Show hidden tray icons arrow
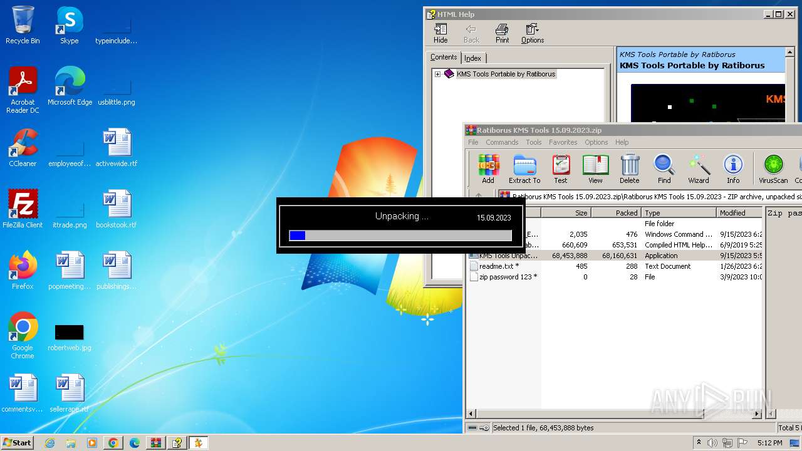Viewport: 802px width, 451px height. coord(699,443)
